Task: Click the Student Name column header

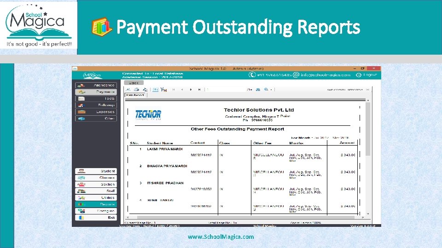Action: coord(160,143)
